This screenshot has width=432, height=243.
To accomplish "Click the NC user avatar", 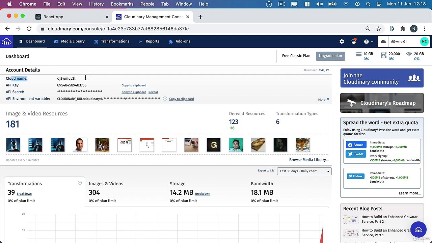I will point(424,42).
